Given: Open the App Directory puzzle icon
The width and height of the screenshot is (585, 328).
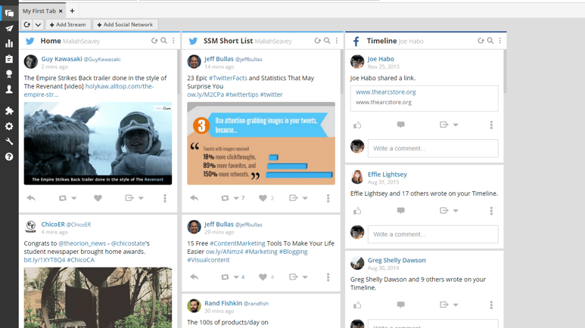Looking at the screenshot, I should point(9,110).
